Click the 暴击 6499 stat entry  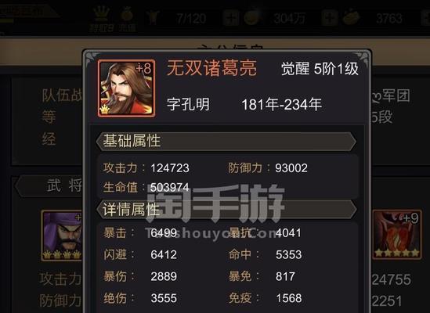140,233
